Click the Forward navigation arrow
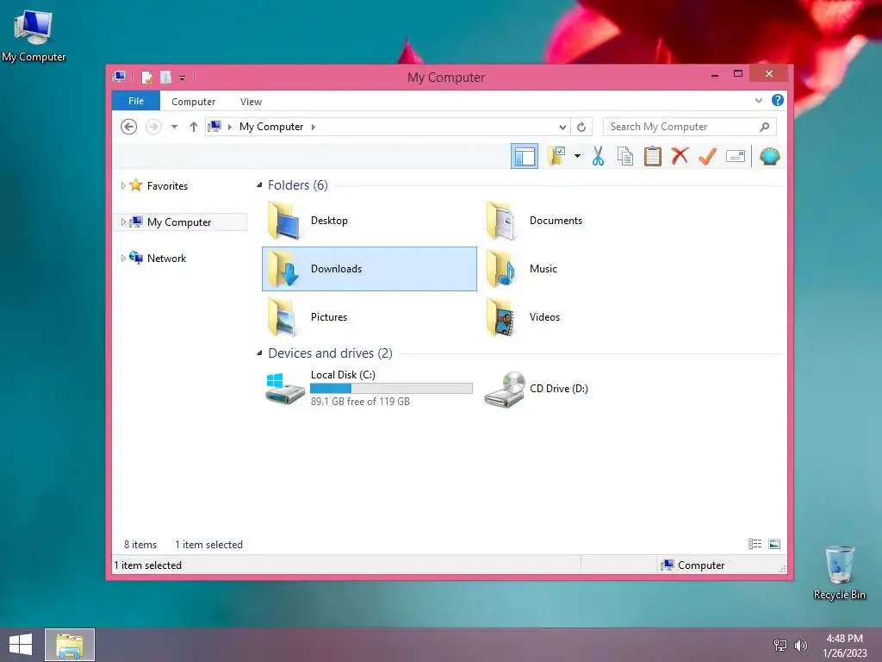This screenshot has height=662, width=882. point(153,127)
